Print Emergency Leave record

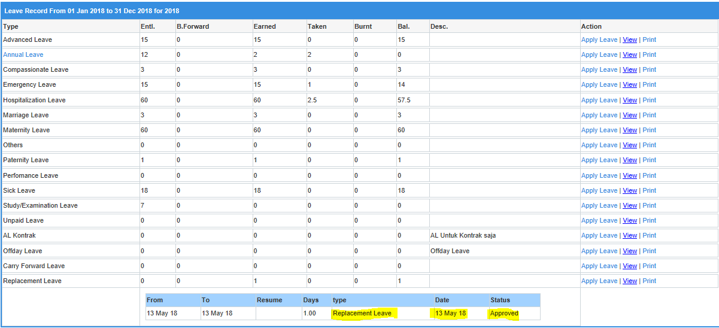pyautogui.click(x=649, y=84)
